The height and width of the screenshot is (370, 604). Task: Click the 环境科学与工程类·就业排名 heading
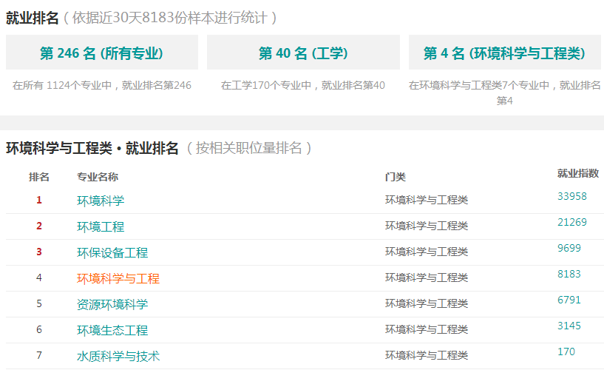coord(92,148)
